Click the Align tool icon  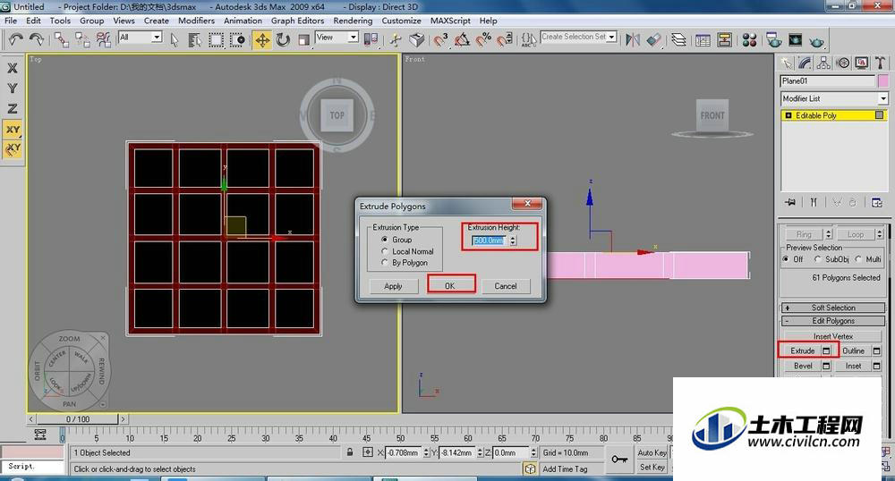click(x=654, y=39)
